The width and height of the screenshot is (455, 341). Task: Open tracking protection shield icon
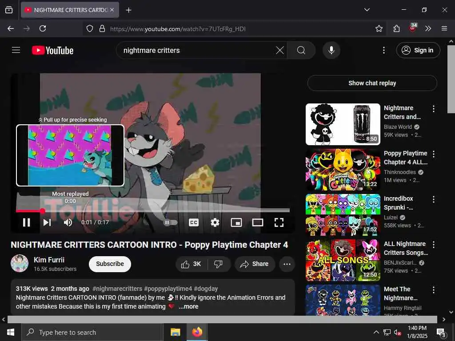click(x=90, y=28)
